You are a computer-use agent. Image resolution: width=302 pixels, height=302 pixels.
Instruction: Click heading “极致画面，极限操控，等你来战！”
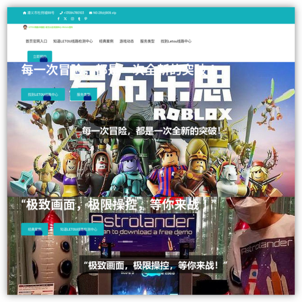click(119, 205)
